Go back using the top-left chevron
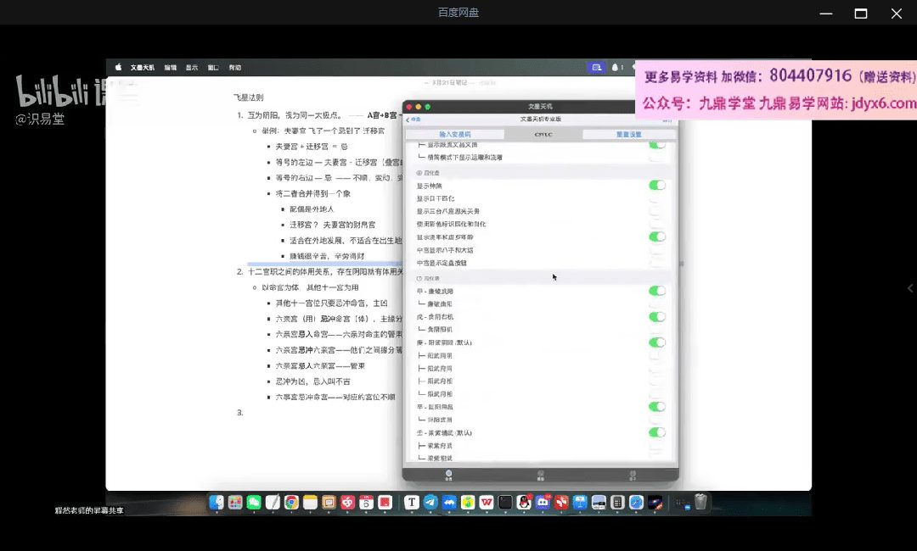Image resolution: width=917 pixels, height=551 pixels. pos(408,120)
